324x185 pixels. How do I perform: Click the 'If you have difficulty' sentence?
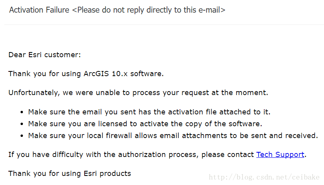click(157, 155)
